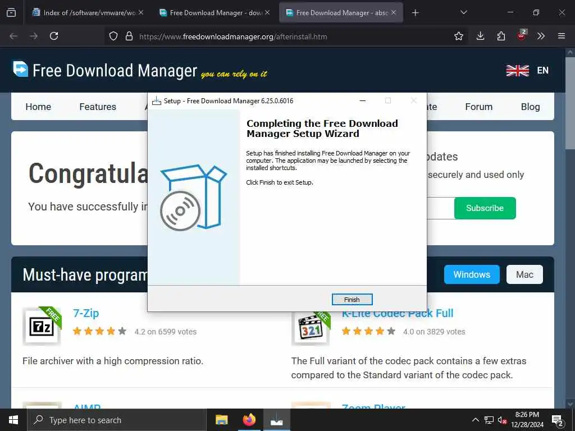575x431 pixels.
Task: Close the Free Download Manager - download tab
Action: coord(267,12)
